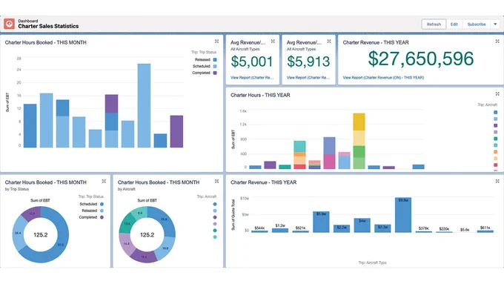The height and width of the screenshot is (284, 504).
Task: Expand the by Trip Status donut widget
Action: click(104, 181)
